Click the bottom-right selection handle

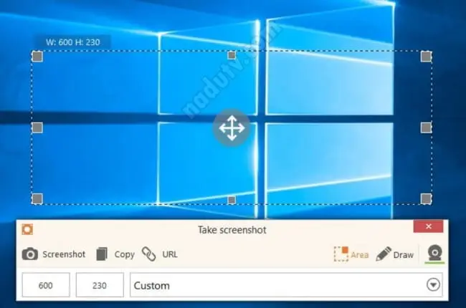426,198
